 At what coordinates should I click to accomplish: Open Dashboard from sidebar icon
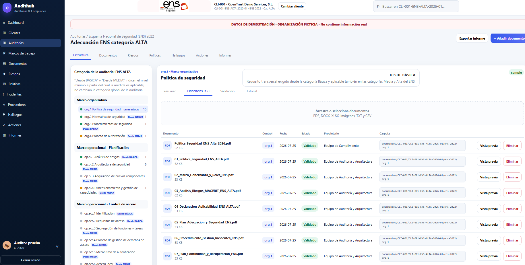pos(4,23)
